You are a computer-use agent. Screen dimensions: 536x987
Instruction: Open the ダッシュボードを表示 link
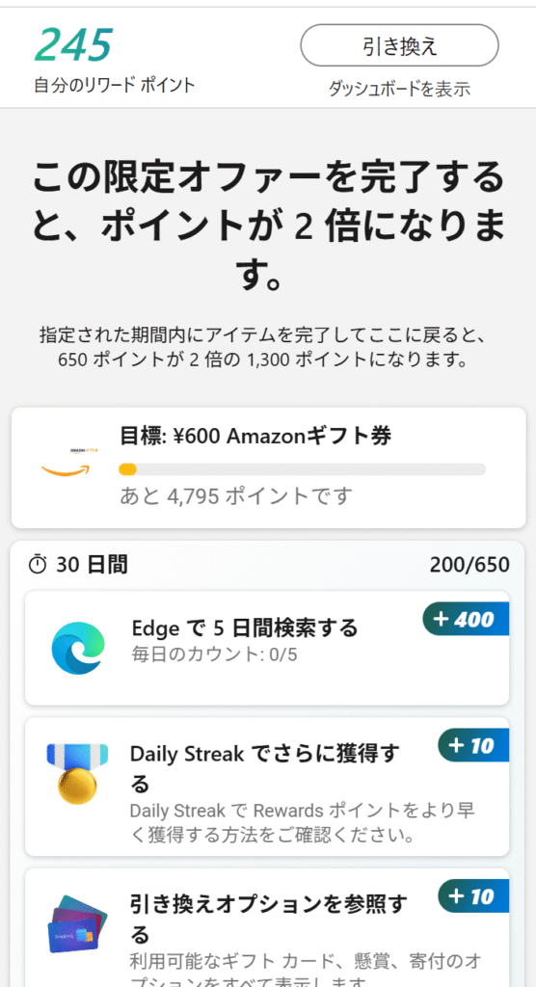(x=399, y=89)
